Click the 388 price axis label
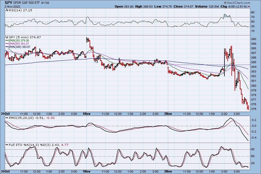This screenshot has height=174, width=261. (253, 48)
